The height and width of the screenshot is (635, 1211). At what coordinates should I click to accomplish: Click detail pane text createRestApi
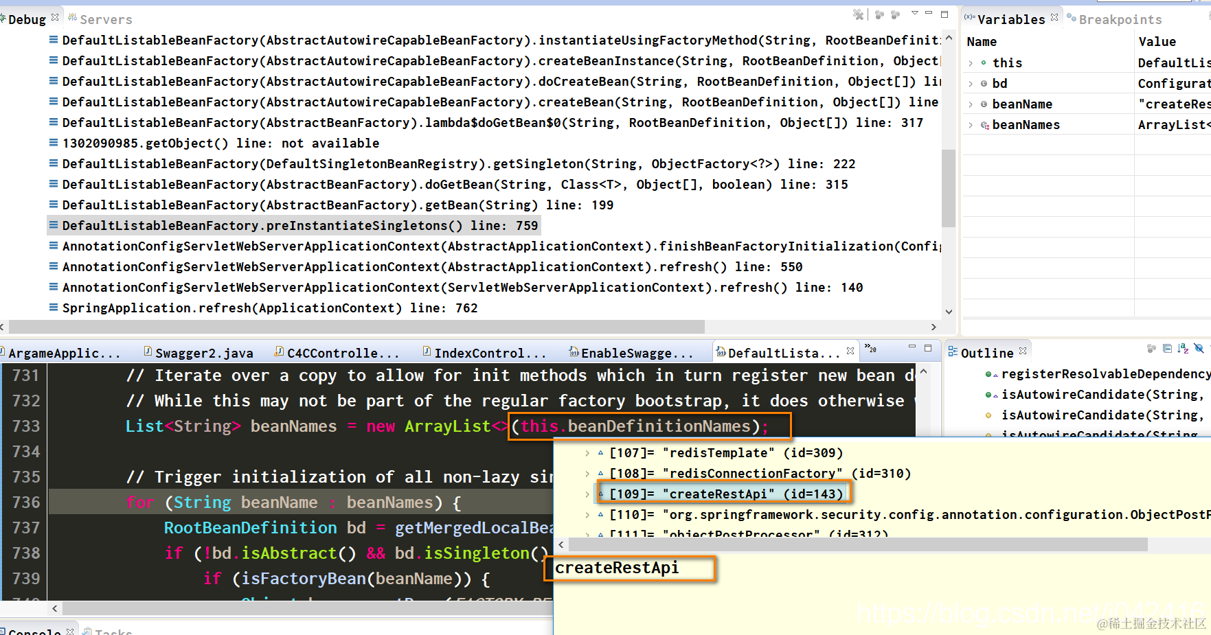pos(617,568)
